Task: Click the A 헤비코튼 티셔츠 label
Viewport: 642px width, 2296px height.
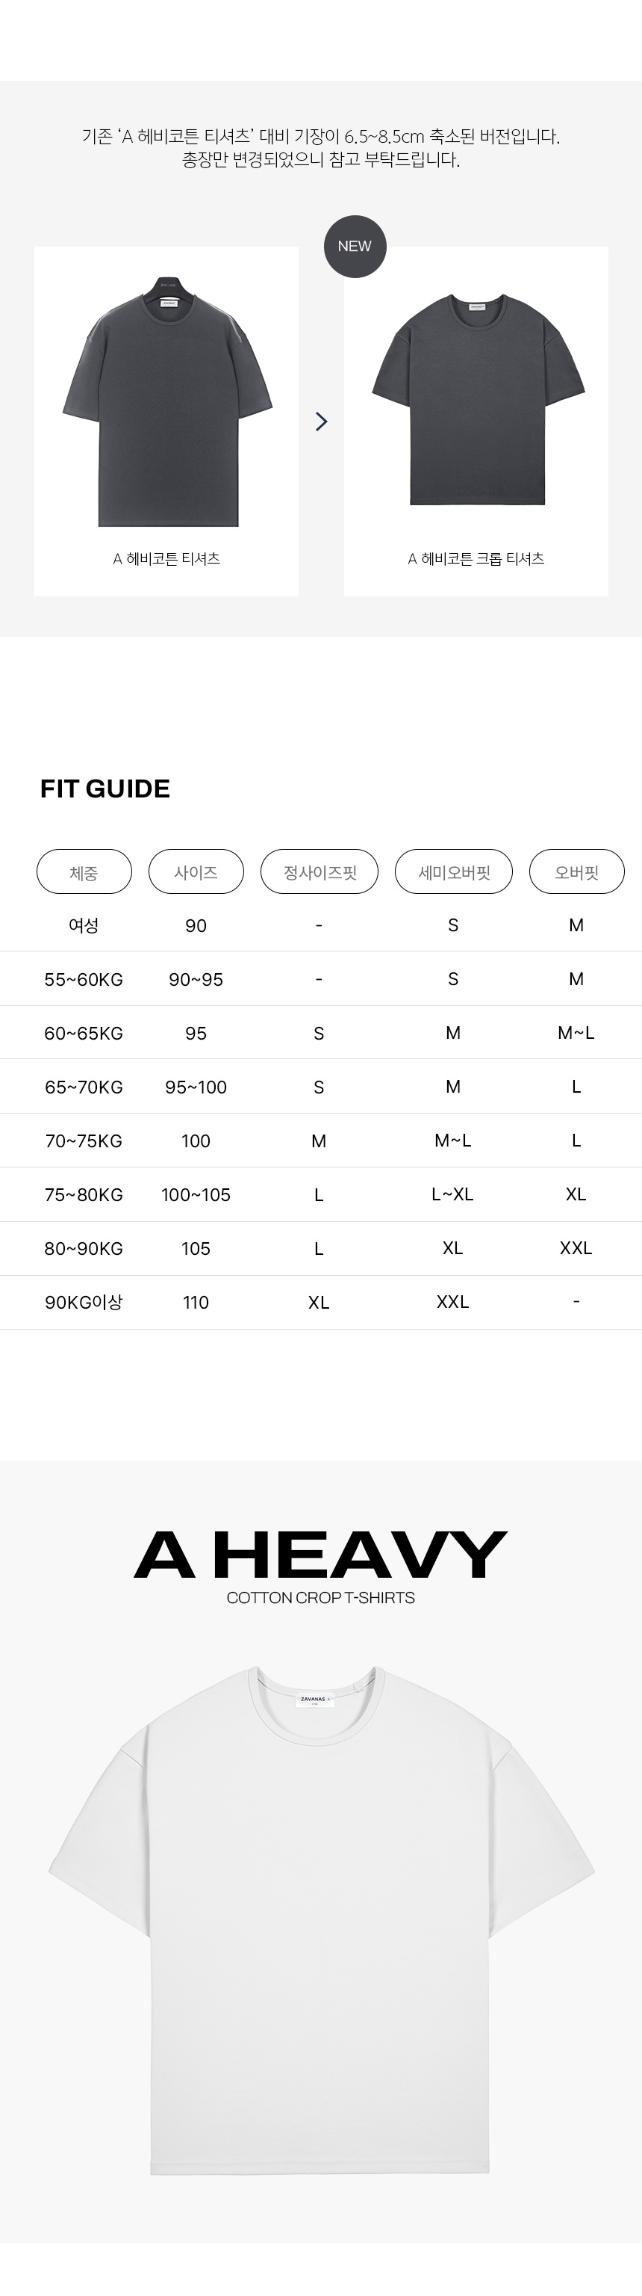Action: pyautogui.click(x=166, y=559)
